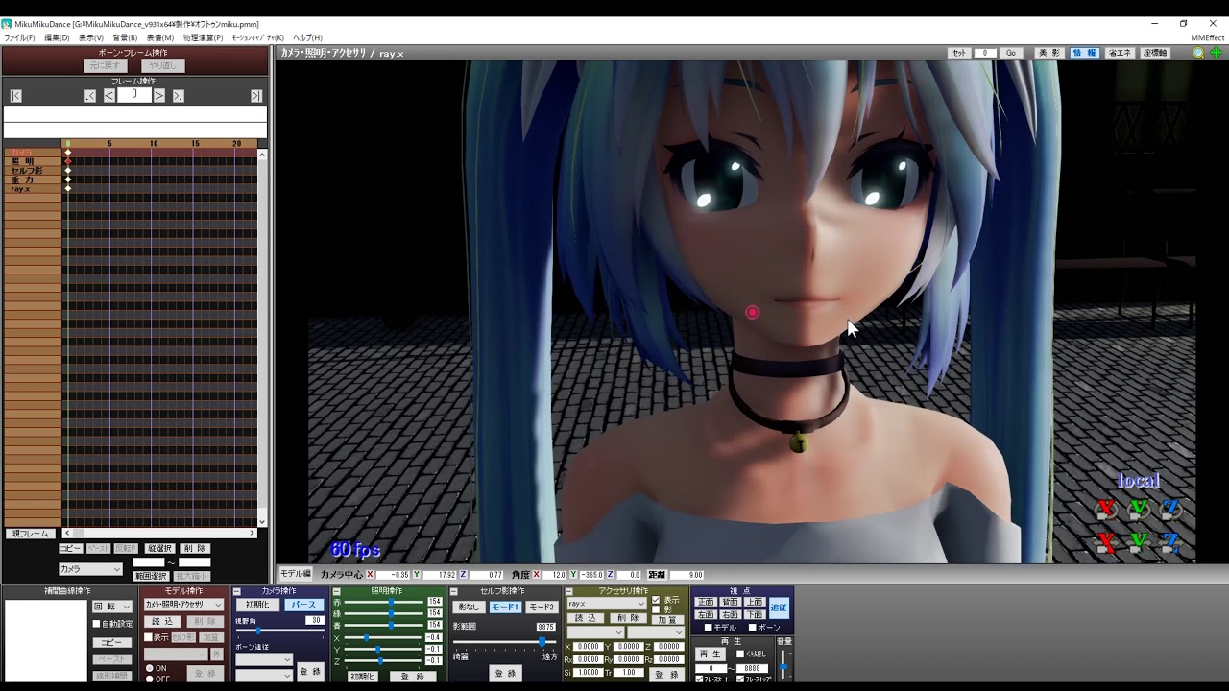Open accessory ray.x dropdown

pos(607,604)
